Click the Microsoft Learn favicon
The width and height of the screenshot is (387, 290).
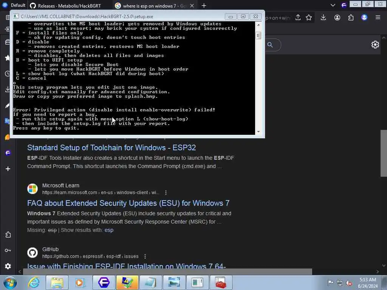coord(33,189)
